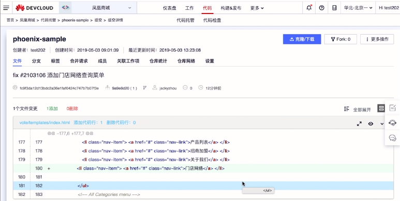Click the expand-all icon beside 全部展开
Screen dimensions: 400x201
coord(346,109)
